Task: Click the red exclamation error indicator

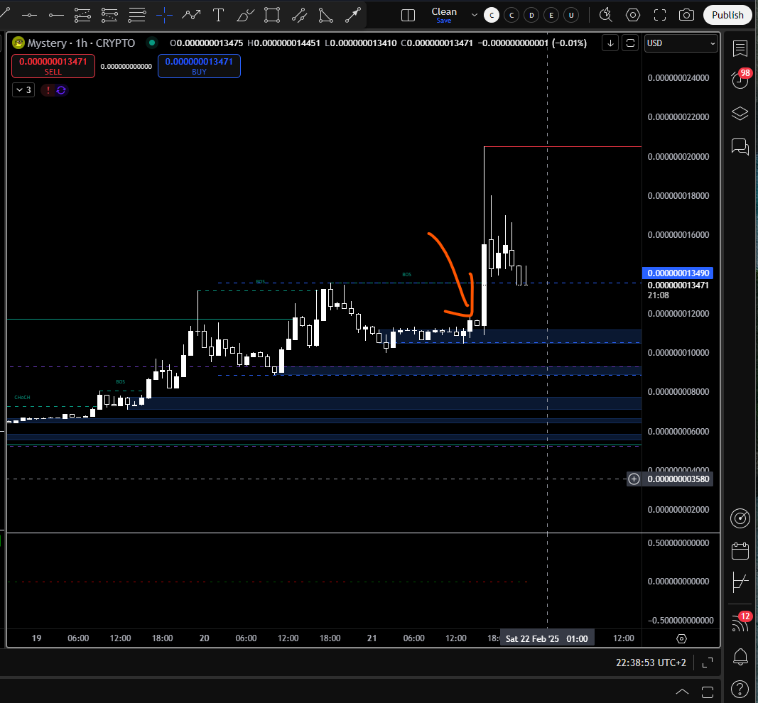Action: [48, 90]
